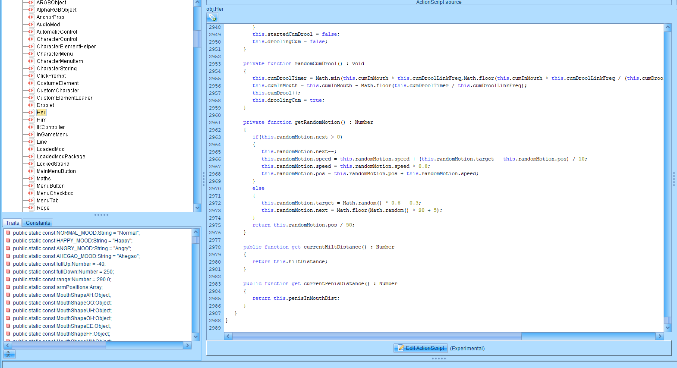Select the range:Number constant row
677x368 pixels.
point(62,280)
